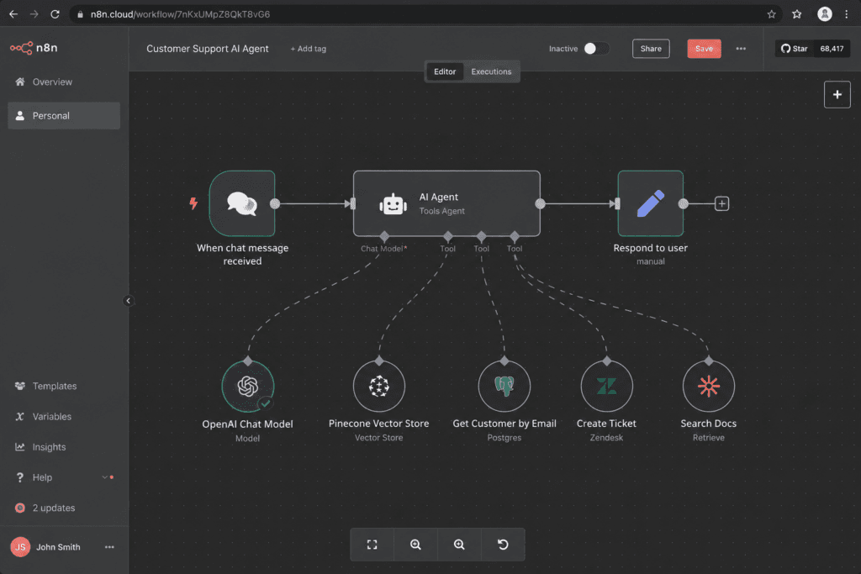Click the GitHub Star button

pos(794,49)
